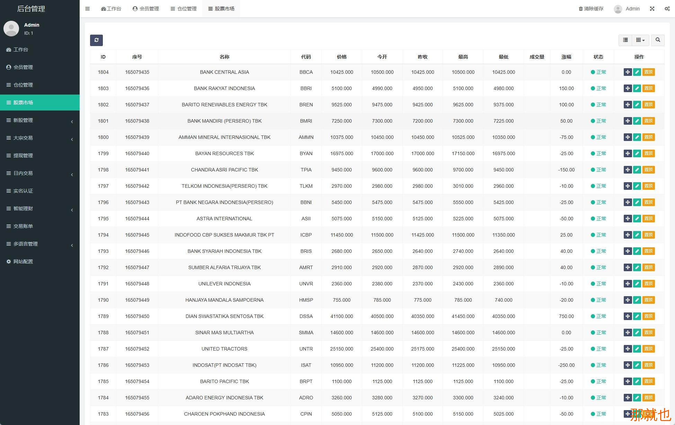This screenshot has height=425, width=675.
Task: Click the refresh table button
Action: (96, 40)
